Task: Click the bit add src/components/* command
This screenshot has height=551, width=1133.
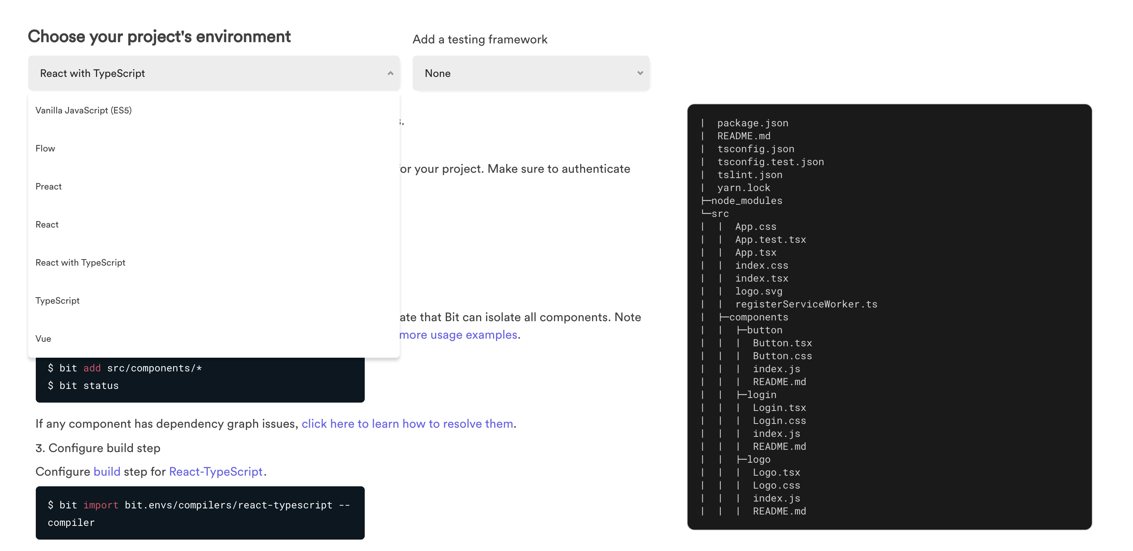Action: [125, 368]
